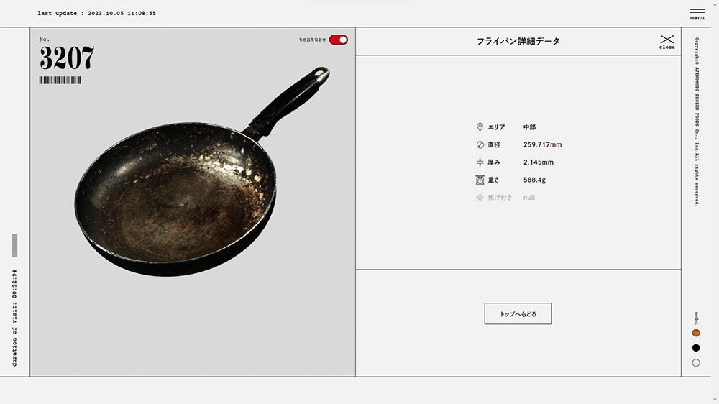
Task: Click the greyed-out 焦げ付き diamond icon
Action: (480, 198)
